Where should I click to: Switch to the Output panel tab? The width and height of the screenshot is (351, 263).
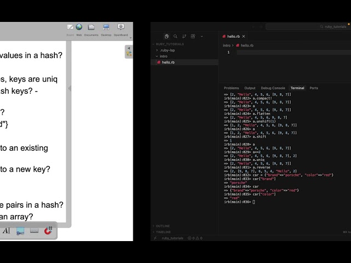point(250,88)
